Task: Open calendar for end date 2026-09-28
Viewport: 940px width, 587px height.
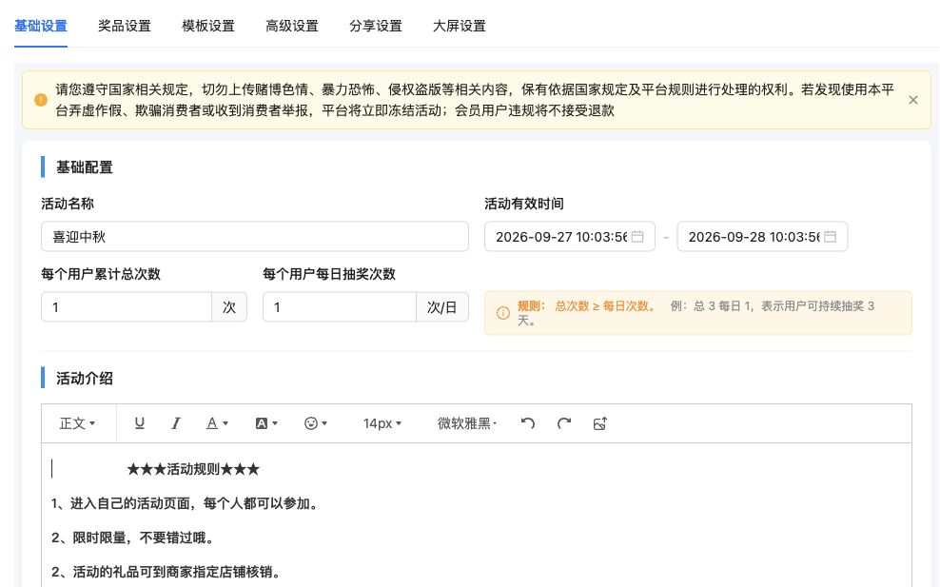Action: [831, 237]
